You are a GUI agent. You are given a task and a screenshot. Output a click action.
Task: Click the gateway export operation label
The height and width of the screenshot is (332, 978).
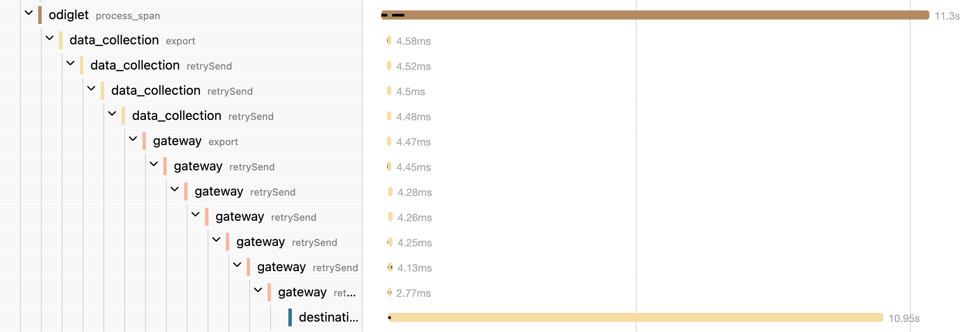point(223,142)
